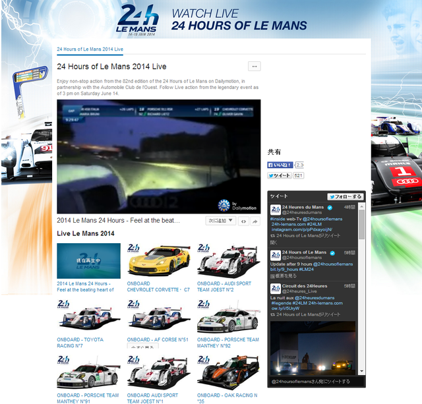Click the bit.ly/9_hours link in the tweet

284,270
